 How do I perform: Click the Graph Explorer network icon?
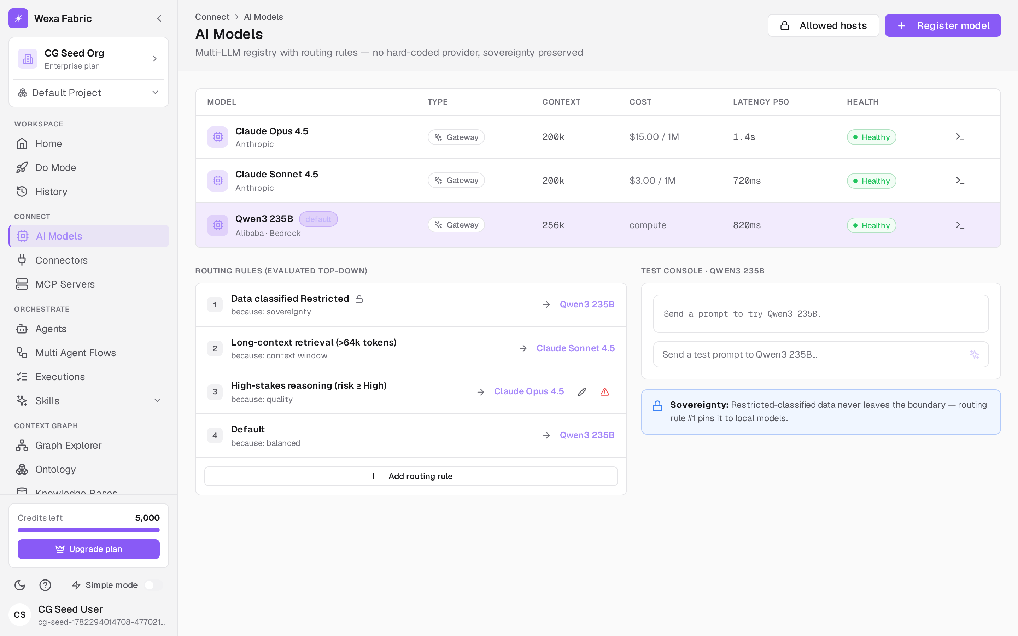pyautogui.click(x=22, y=445)
